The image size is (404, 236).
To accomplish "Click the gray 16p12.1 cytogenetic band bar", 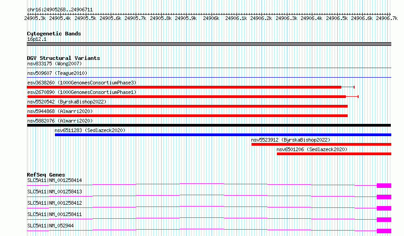I will click(209, 44).
